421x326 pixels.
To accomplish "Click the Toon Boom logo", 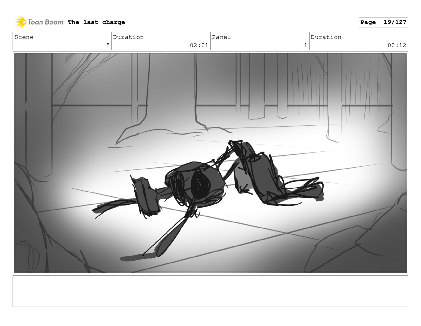I will pos(39,22).
